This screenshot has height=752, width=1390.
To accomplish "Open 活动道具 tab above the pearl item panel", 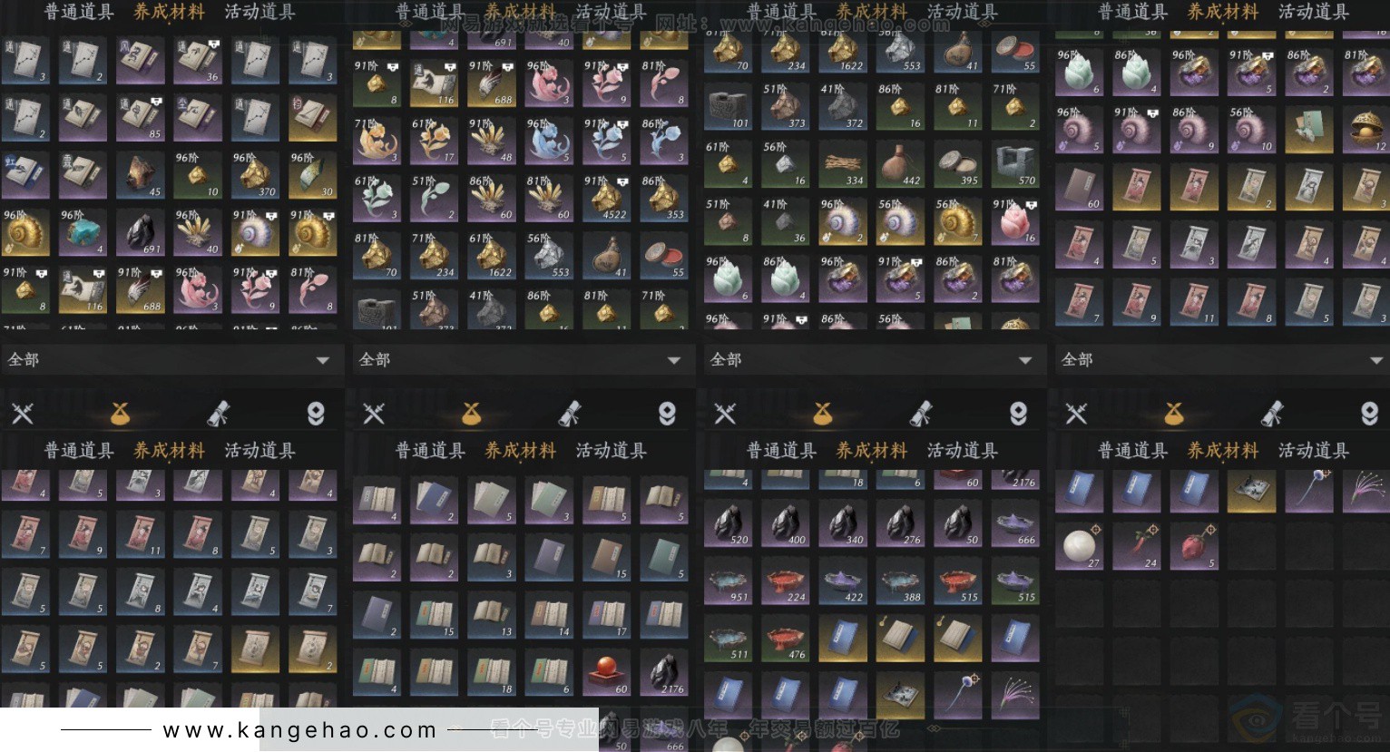I will (x=1314, y=451).
